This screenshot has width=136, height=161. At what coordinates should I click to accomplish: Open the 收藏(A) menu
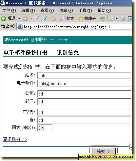pyautogui.click(x=66, y=11)
